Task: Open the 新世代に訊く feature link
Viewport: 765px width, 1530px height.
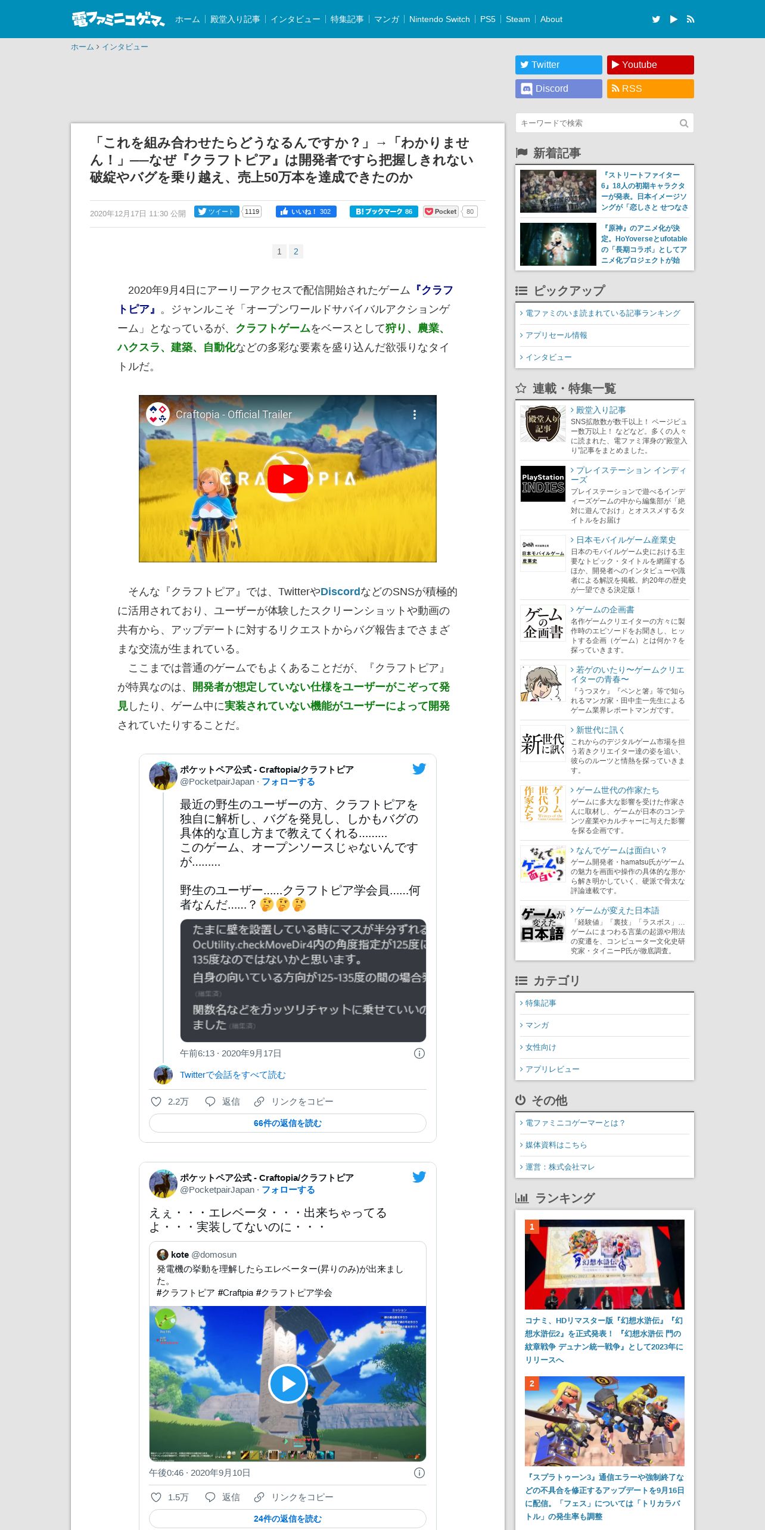Action: click(600, 730)
